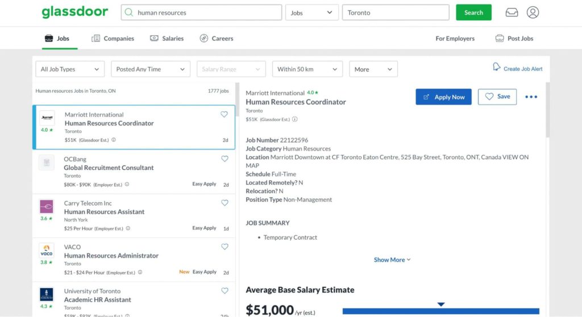Open the info icon beside $80K - $90K estimate

[127, 184]
